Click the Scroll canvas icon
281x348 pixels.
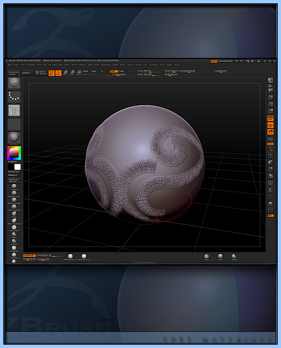(270, 90)
